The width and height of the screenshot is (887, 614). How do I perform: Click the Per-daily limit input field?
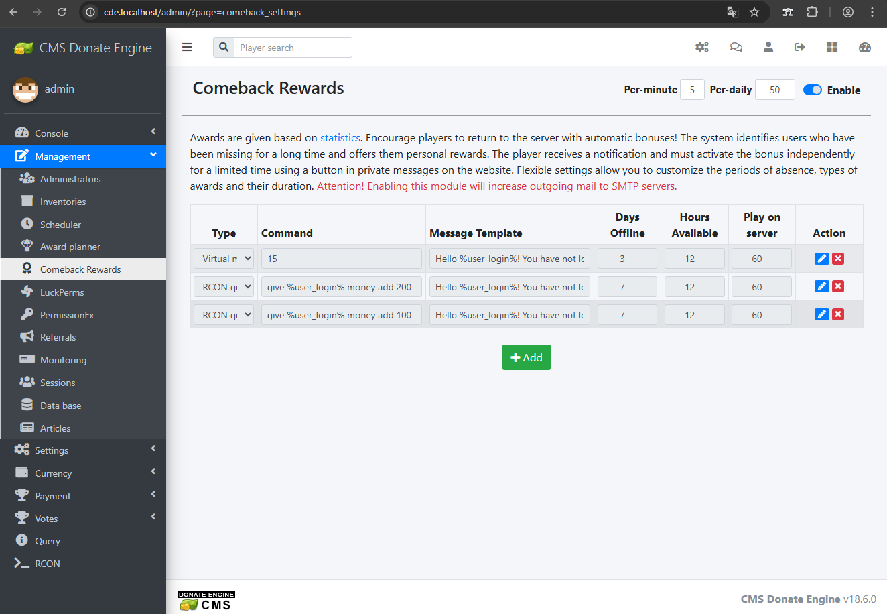coord(774,90)
